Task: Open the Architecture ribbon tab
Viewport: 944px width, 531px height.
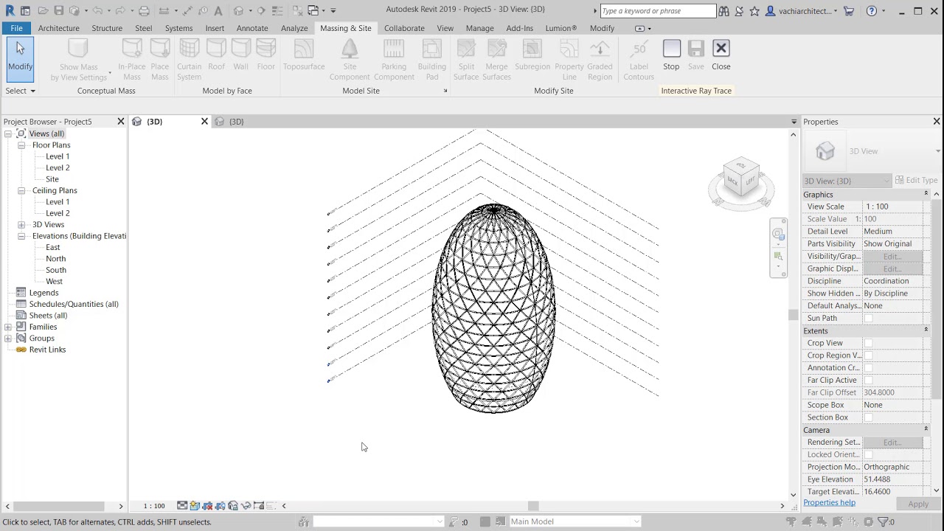Action: pos(59,28)
